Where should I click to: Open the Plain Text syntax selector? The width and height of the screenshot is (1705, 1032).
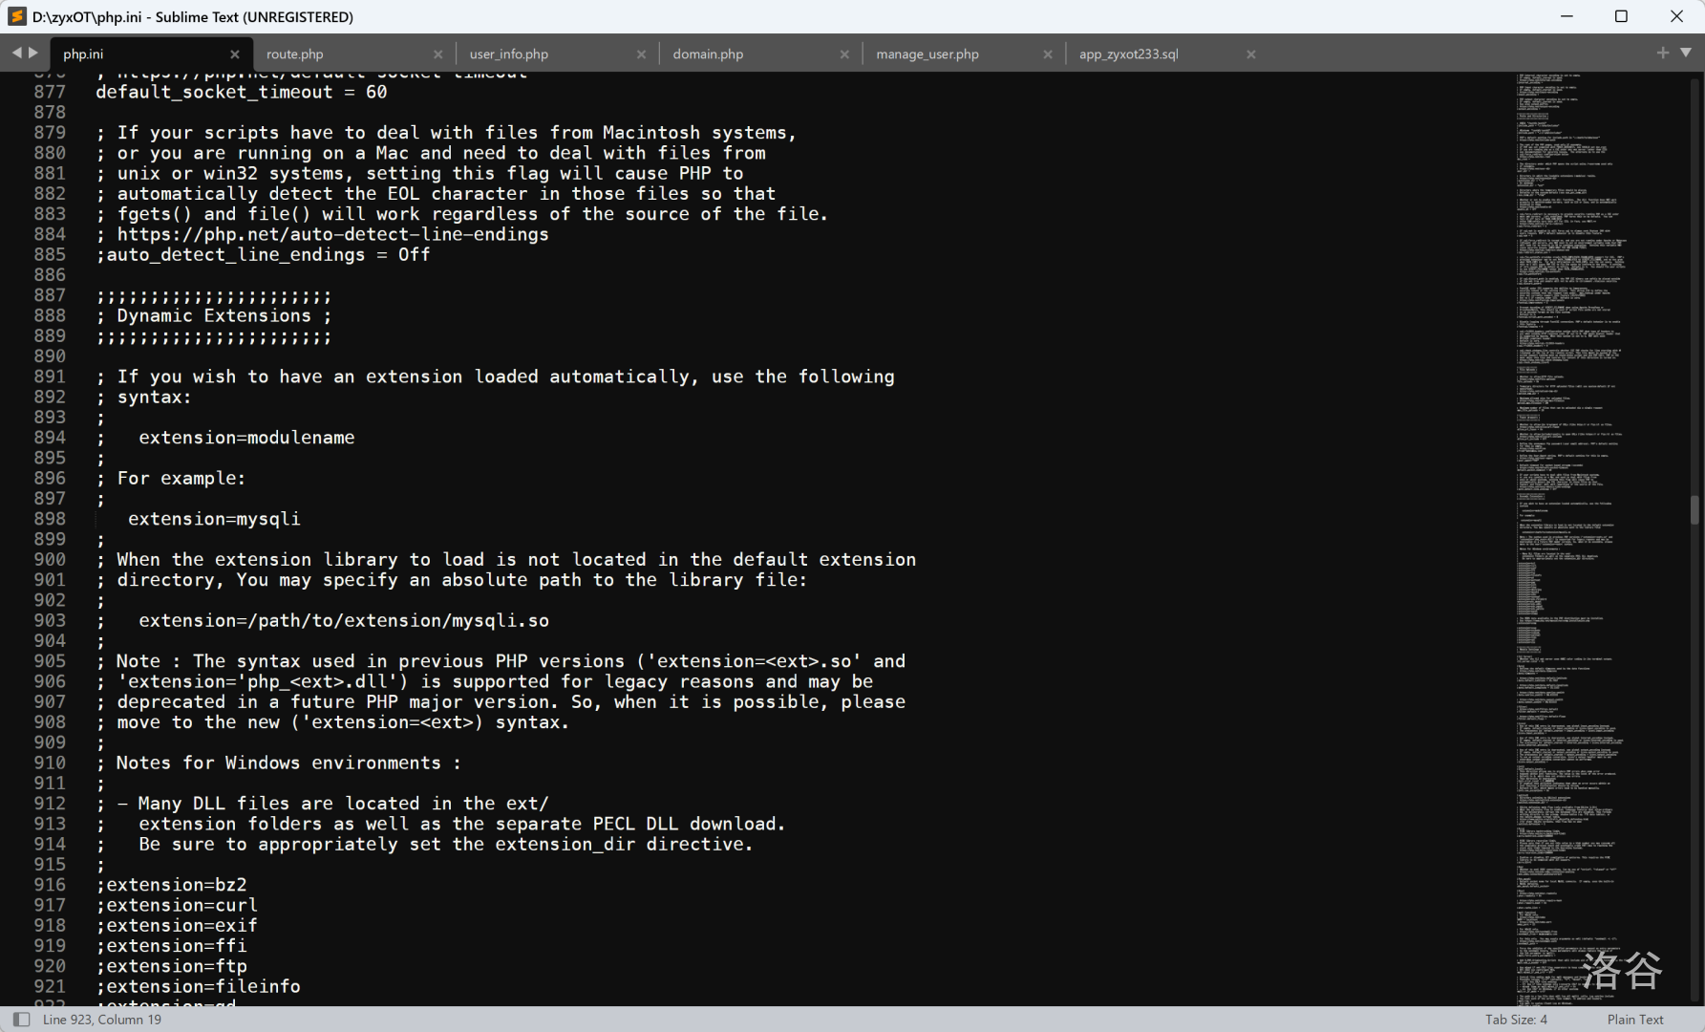point(1635,1020)
